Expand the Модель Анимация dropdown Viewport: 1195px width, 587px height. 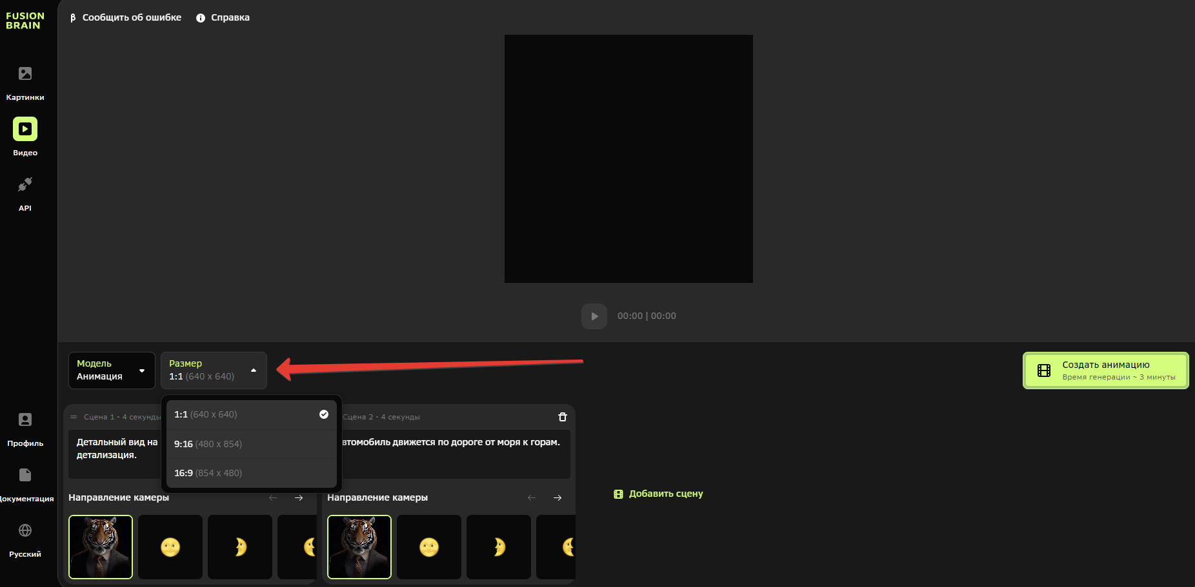[112, 370]
